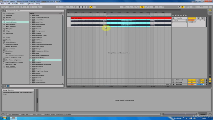Viewport: 213px width, 120px height.
Task: Adjust Master preview/cue volume slider
Action: tap(201, 84)
